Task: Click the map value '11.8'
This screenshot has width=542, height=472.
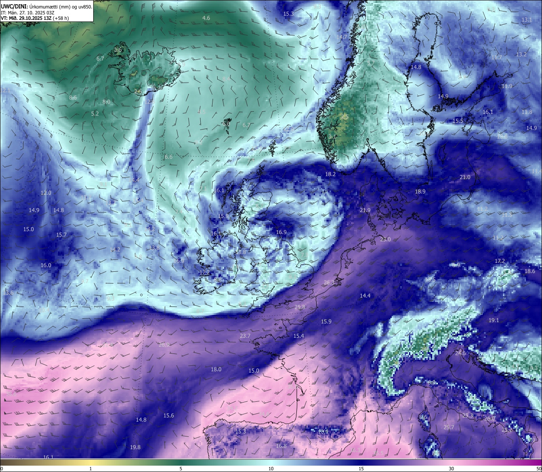Action: point(527,112)
